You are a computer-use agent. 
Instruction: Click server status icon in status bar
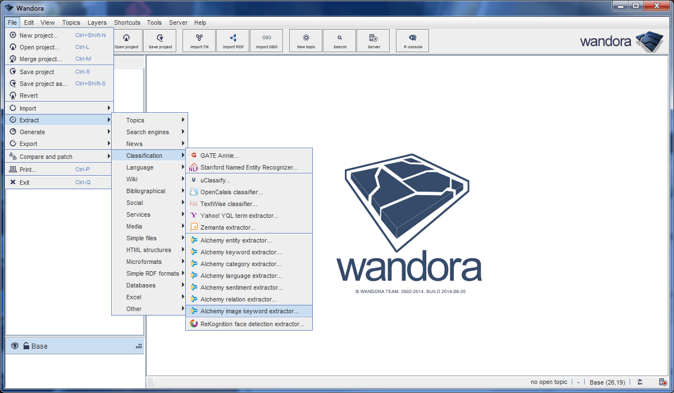click(x=663, y=382)
